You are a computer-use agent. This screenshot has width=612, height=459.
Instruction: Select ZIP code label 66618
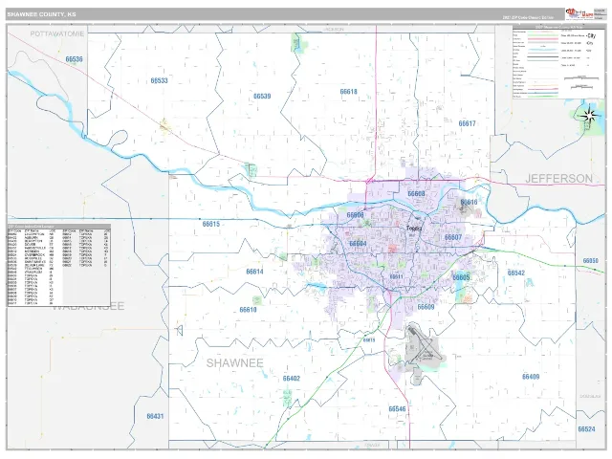348,92
